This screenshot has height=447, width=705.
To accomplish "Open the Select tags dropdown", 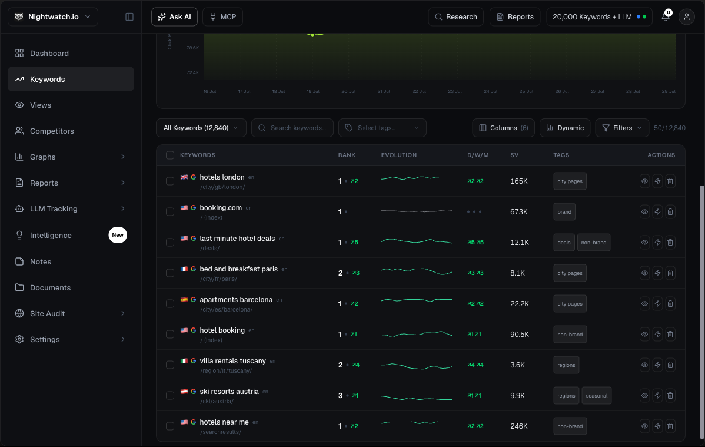I will [x=382, y=128].
